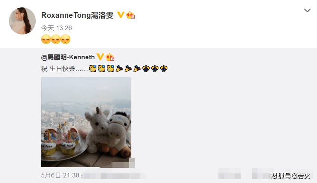Click the 5月6日 21:30 original post timestamp
Screen dimensions: 317x183
(60, 175)
